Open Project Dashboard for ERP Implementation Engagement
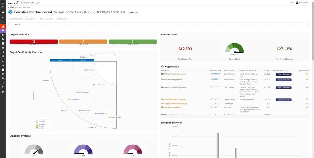 [x=284, y=74]
